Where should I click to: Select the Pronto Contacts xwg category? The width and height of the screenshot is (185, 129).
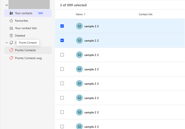click(28, 58)
